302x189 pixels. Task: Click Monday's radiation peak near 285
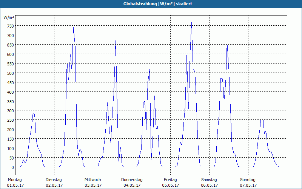tap(33, 113)
